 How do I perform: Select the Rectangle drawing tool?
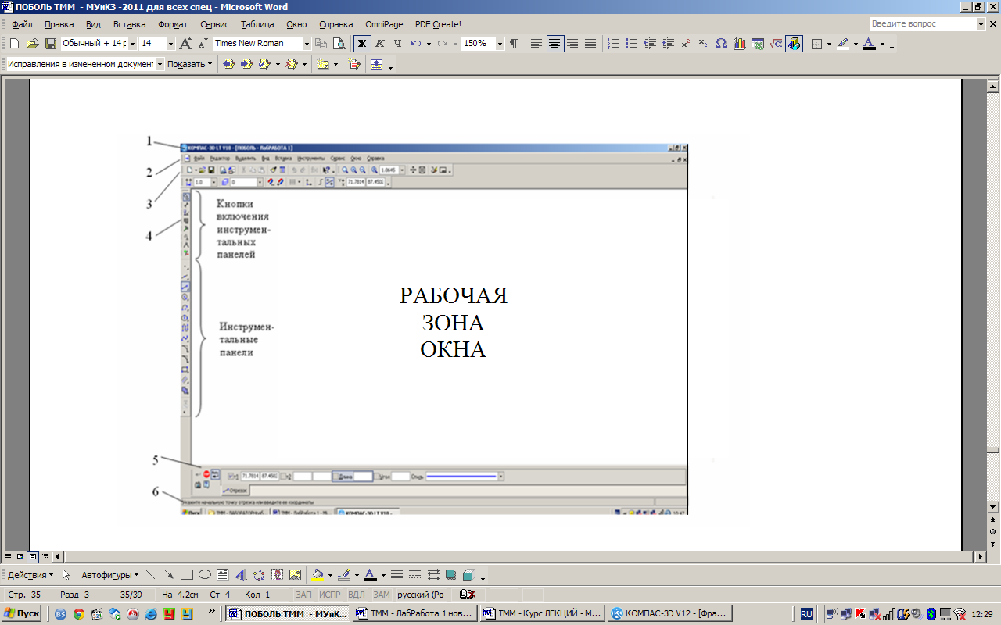[187, 574]
